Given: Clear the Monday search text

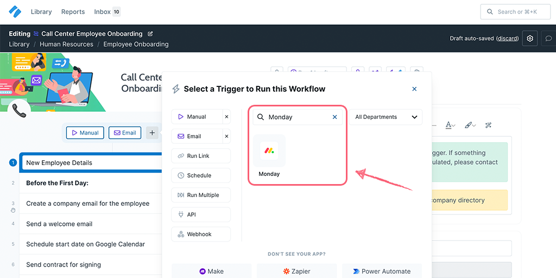Looking at the screenshot, I should (334, 117).
